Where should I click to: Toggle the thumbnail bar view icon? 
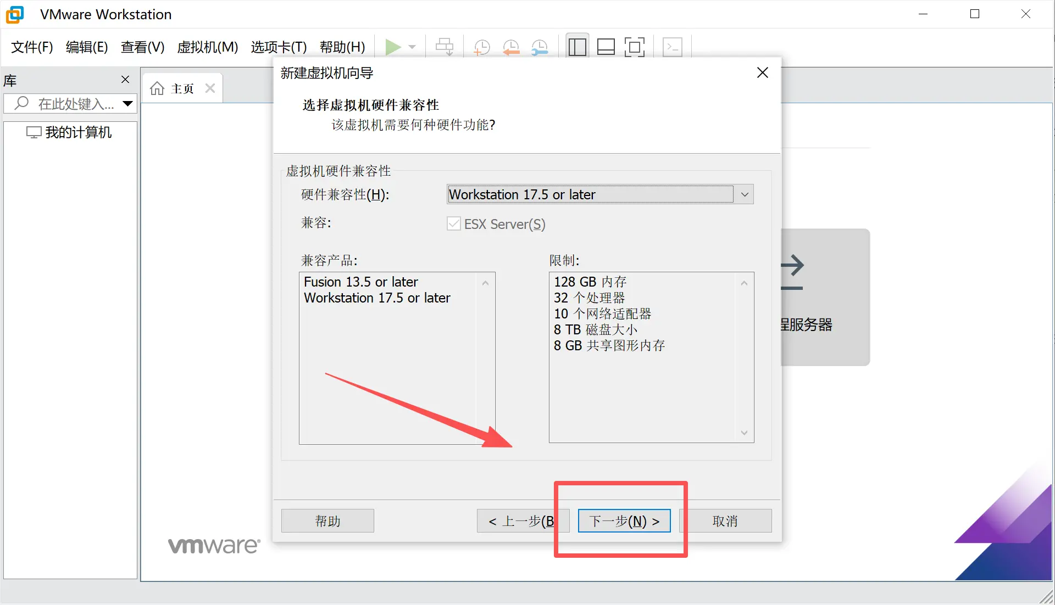pyautogui.click(x=606, y=47)
